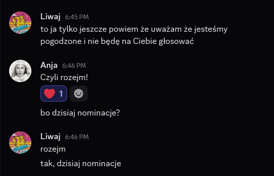
Task: Click the red heart emoji in the reaction
Action: (50, 94)
